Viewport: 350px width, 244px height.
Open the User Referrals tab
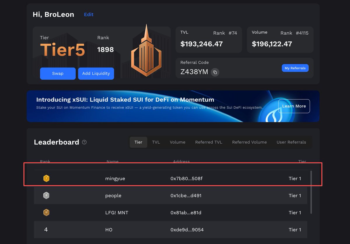point(291,142)
